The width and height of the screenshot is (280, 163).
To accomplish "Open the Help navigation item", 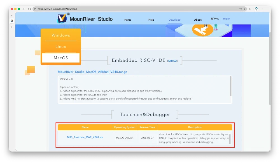I will 151,20.
